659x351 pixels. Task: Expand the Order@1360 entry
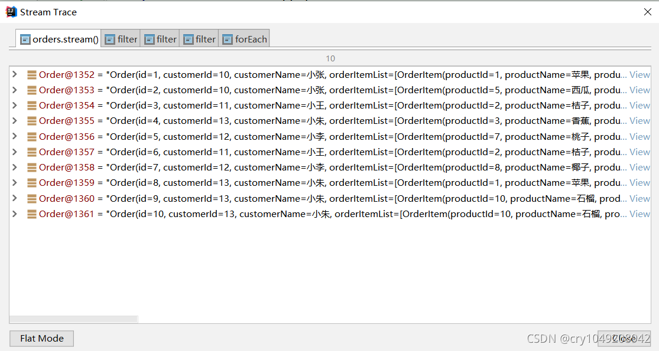point(14,198)
